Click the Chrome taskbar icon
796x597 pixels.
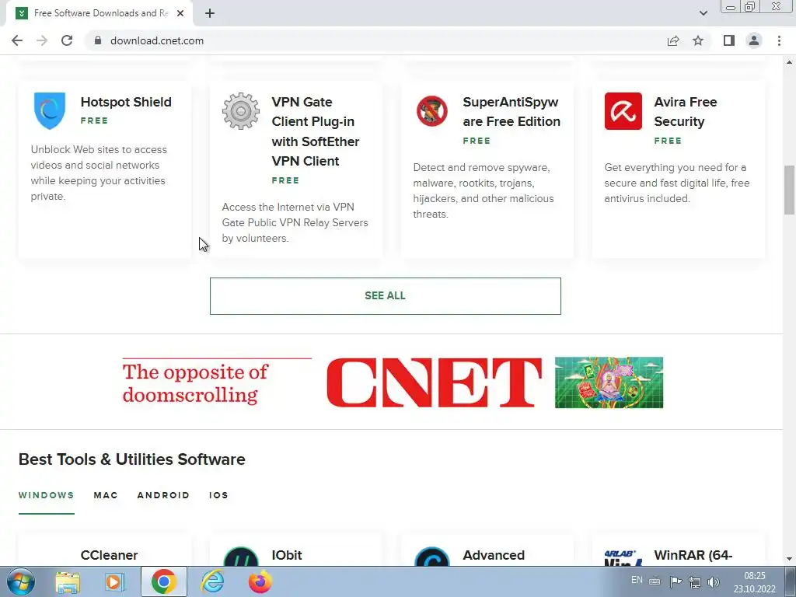coord(163,581)
